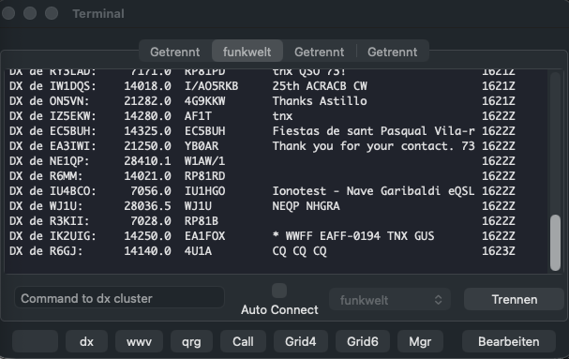Screen dimensions: 569x359
Task: Click the comment 25th ACRACB CW
Action: (x=320, y=86)
